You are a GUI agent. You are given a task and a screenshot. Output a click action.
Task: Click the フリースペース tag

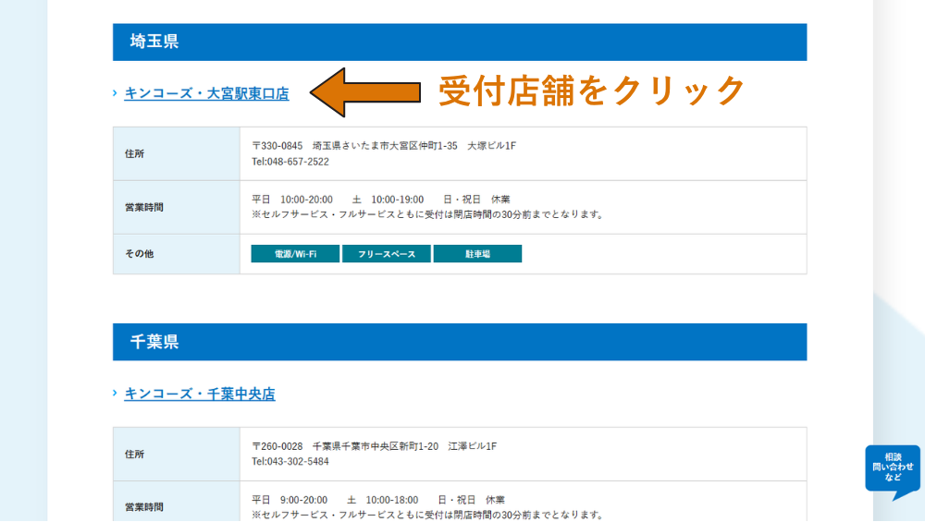coord(387,254)
